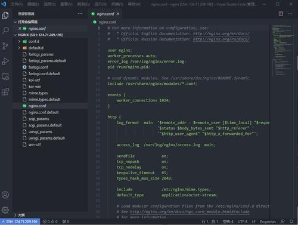Click nginx.conf in the breadcrumb
298x225 pixels.
tap(107, 22)
